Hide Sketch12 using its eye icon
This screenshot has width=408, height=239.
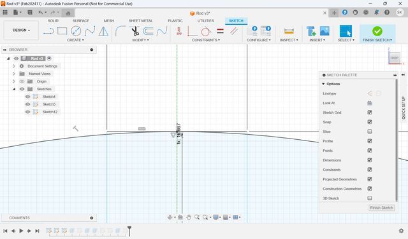[x=27, y=112]
